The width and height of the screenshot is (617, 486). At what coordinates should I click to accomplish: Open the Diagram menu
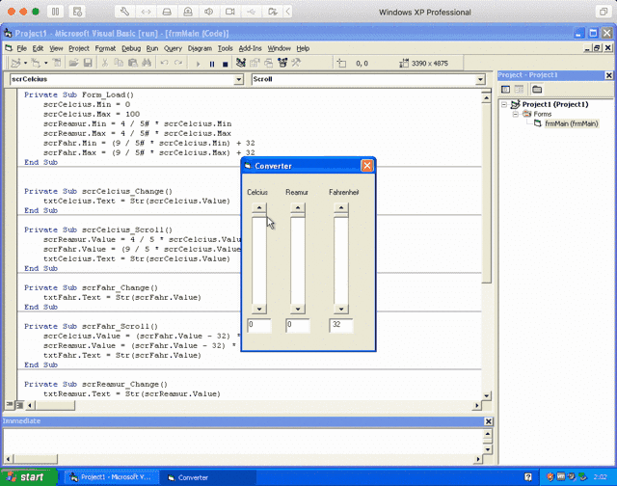pyautogui.click(x=200, y=48)
